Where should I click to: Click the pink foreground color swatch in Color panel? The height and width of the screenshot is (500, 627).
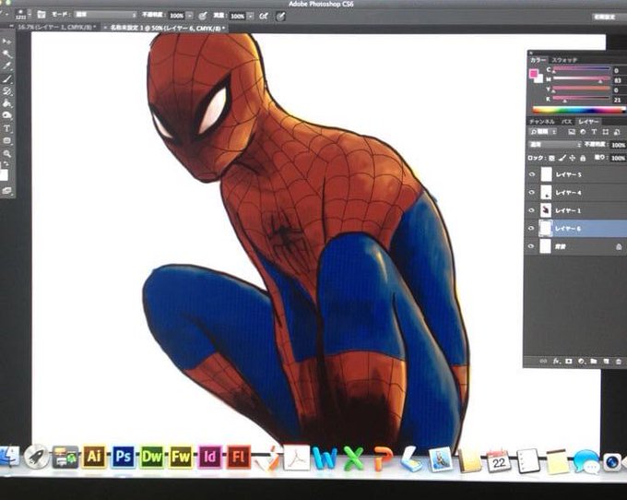[534, 74]
